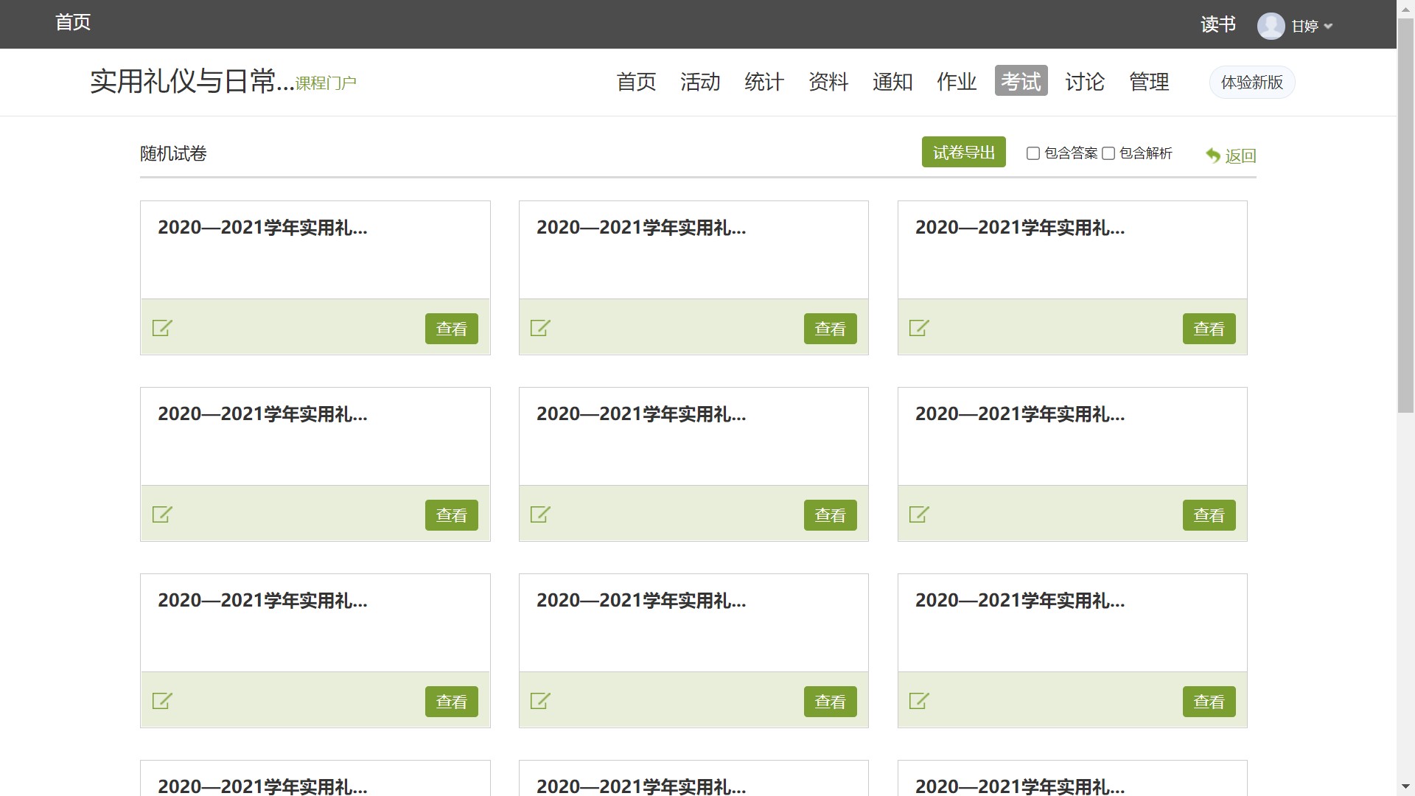Click edit icon on first exam card
The image size is (1415, 796).
[162, 328]
